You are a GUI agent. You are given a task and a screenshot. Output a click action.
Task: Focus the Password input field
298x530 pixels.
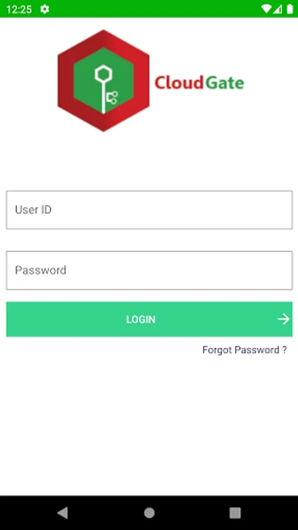[x=149, y=270]
